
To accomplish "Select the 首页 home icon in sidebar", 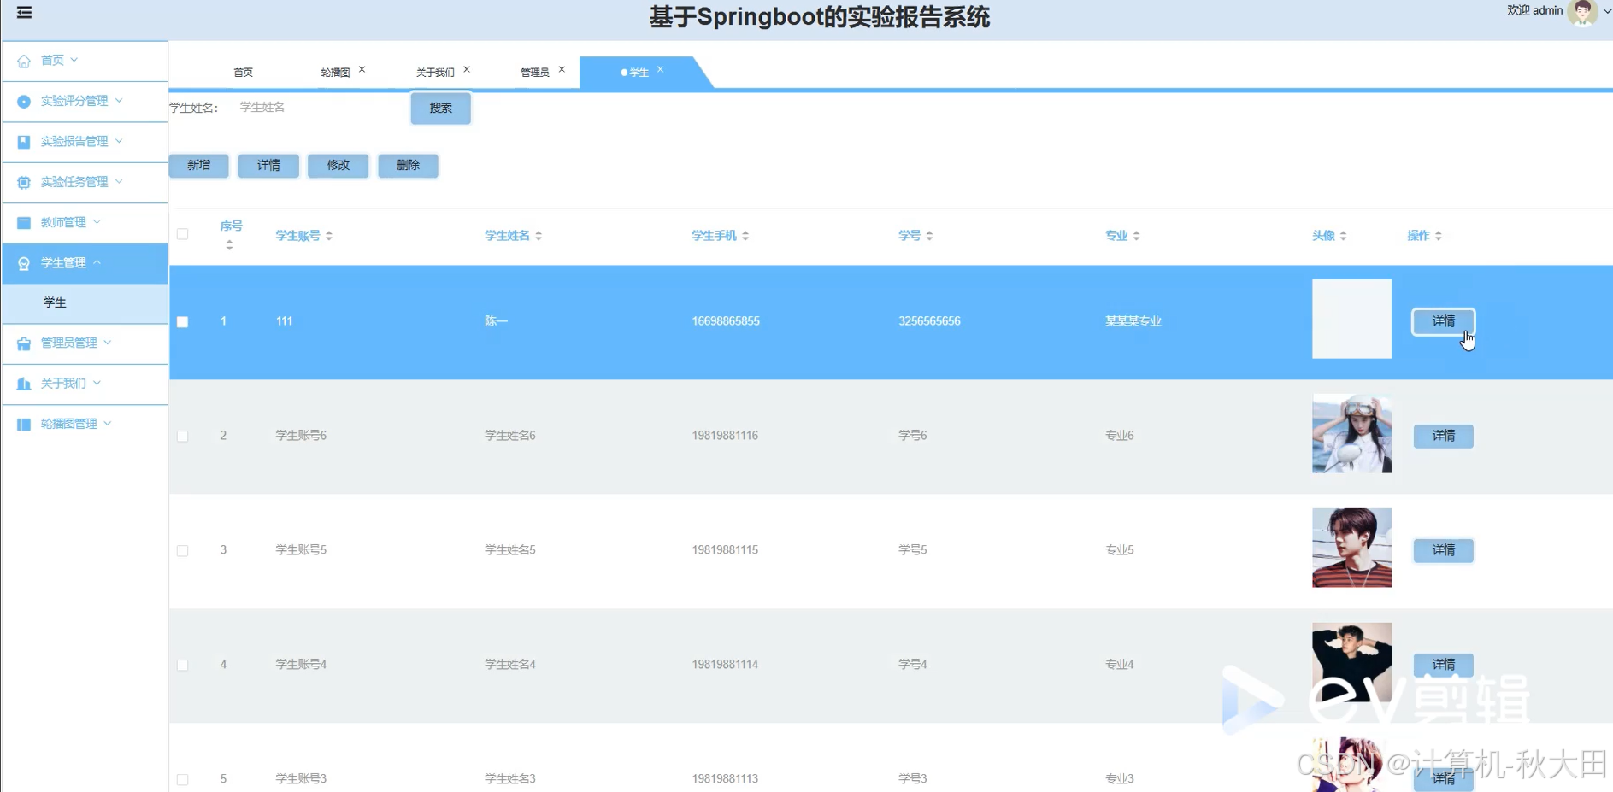I will [23, 60].
